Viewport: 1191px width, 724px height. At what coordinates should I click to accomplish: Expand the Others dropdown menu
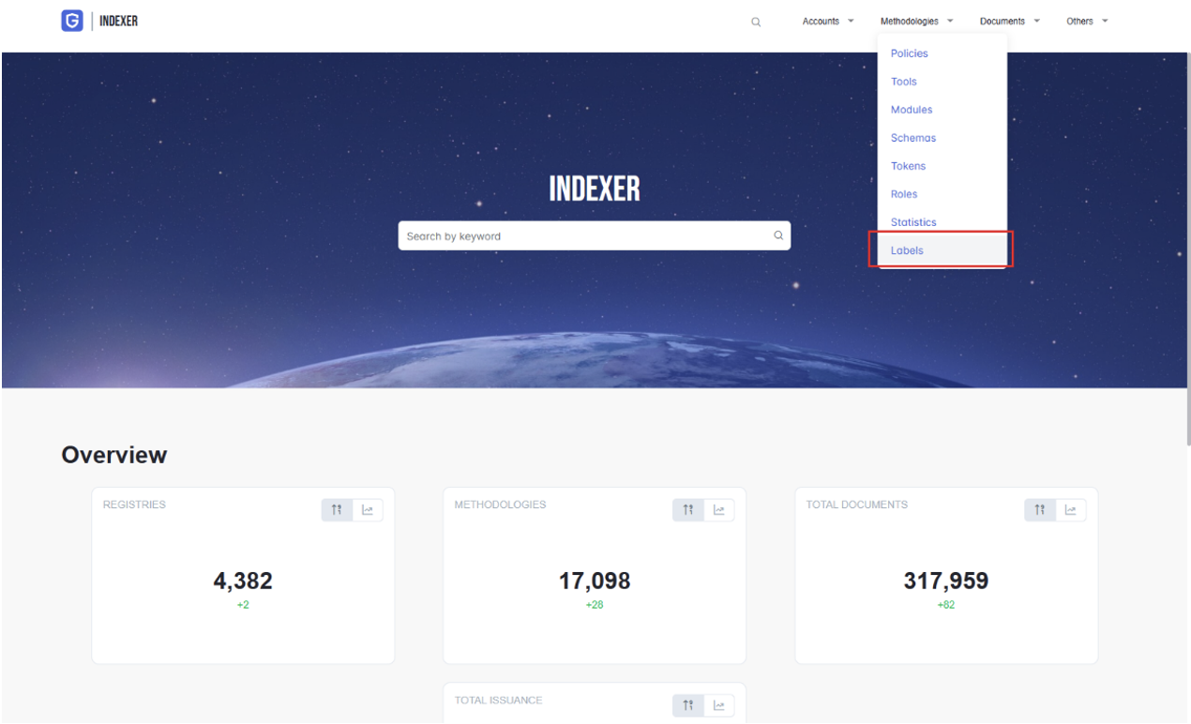pos(1087,22)
